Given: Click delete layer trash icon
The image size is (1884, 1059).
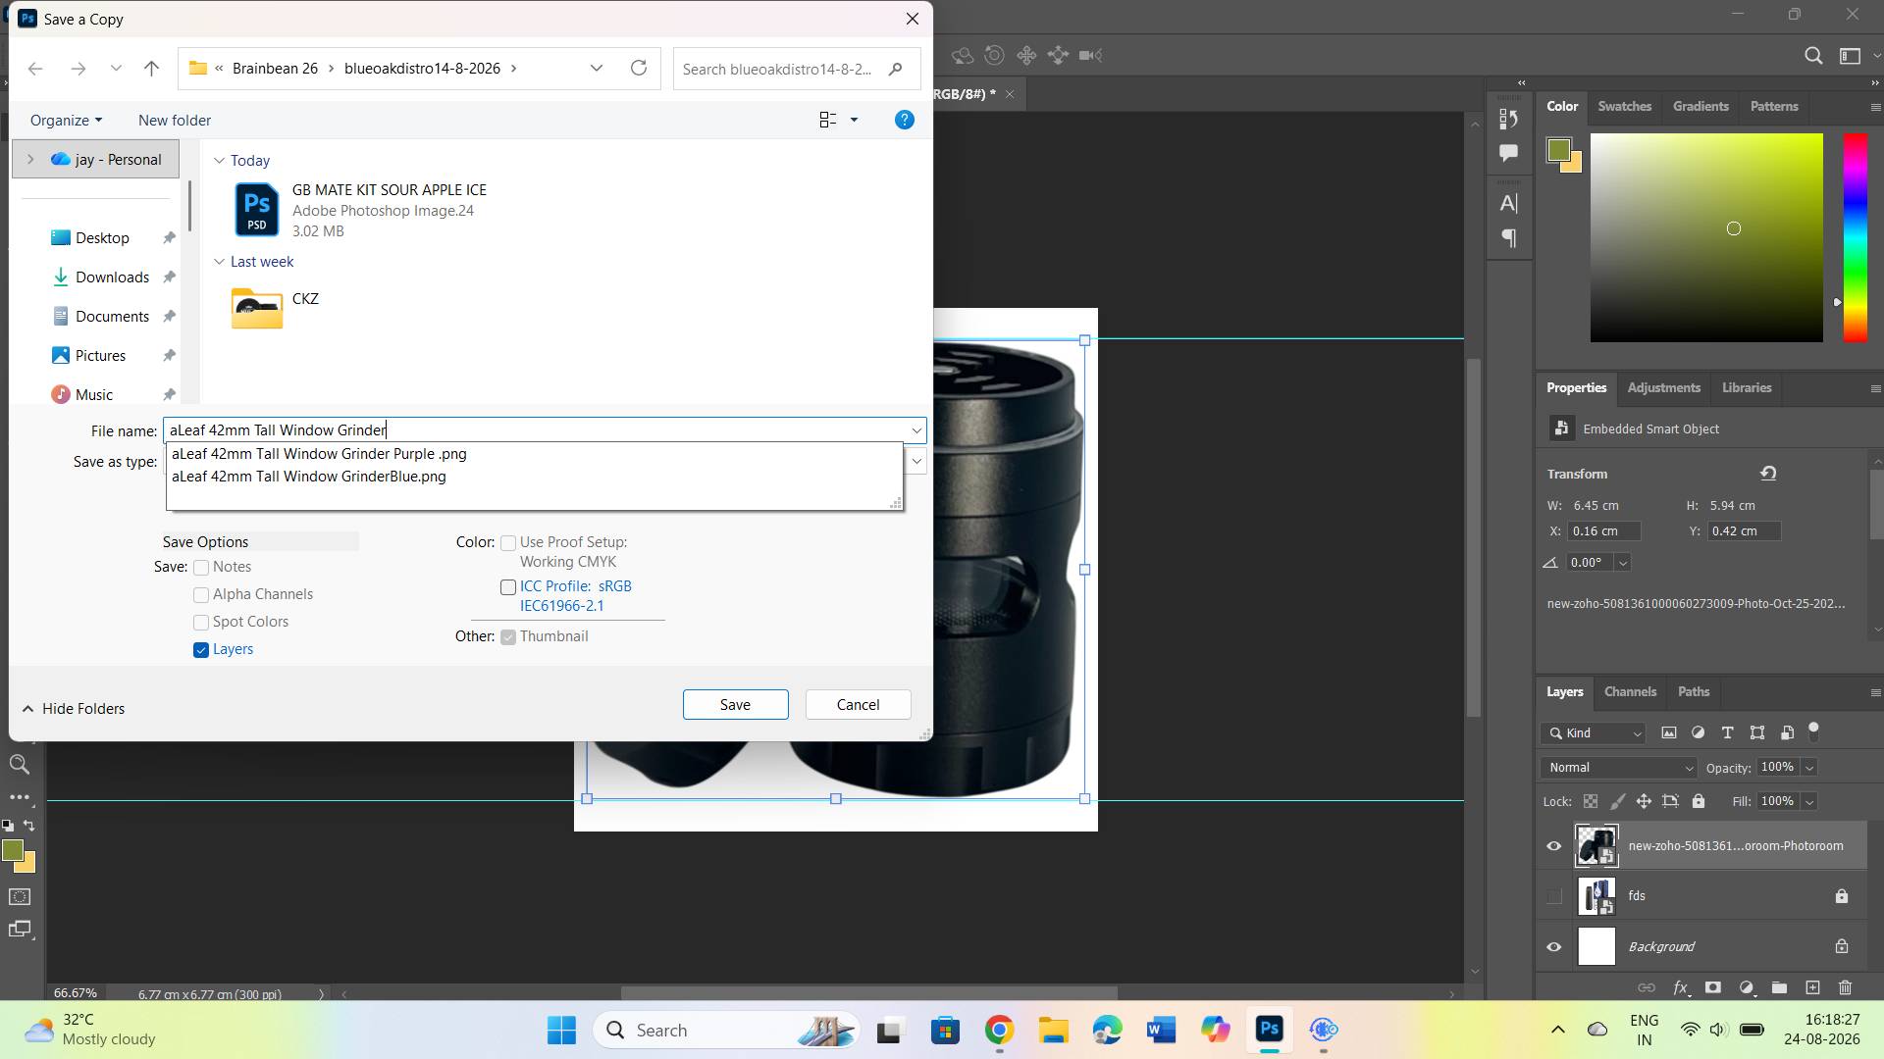Looking at the screenshot, I should (1845, 987).
